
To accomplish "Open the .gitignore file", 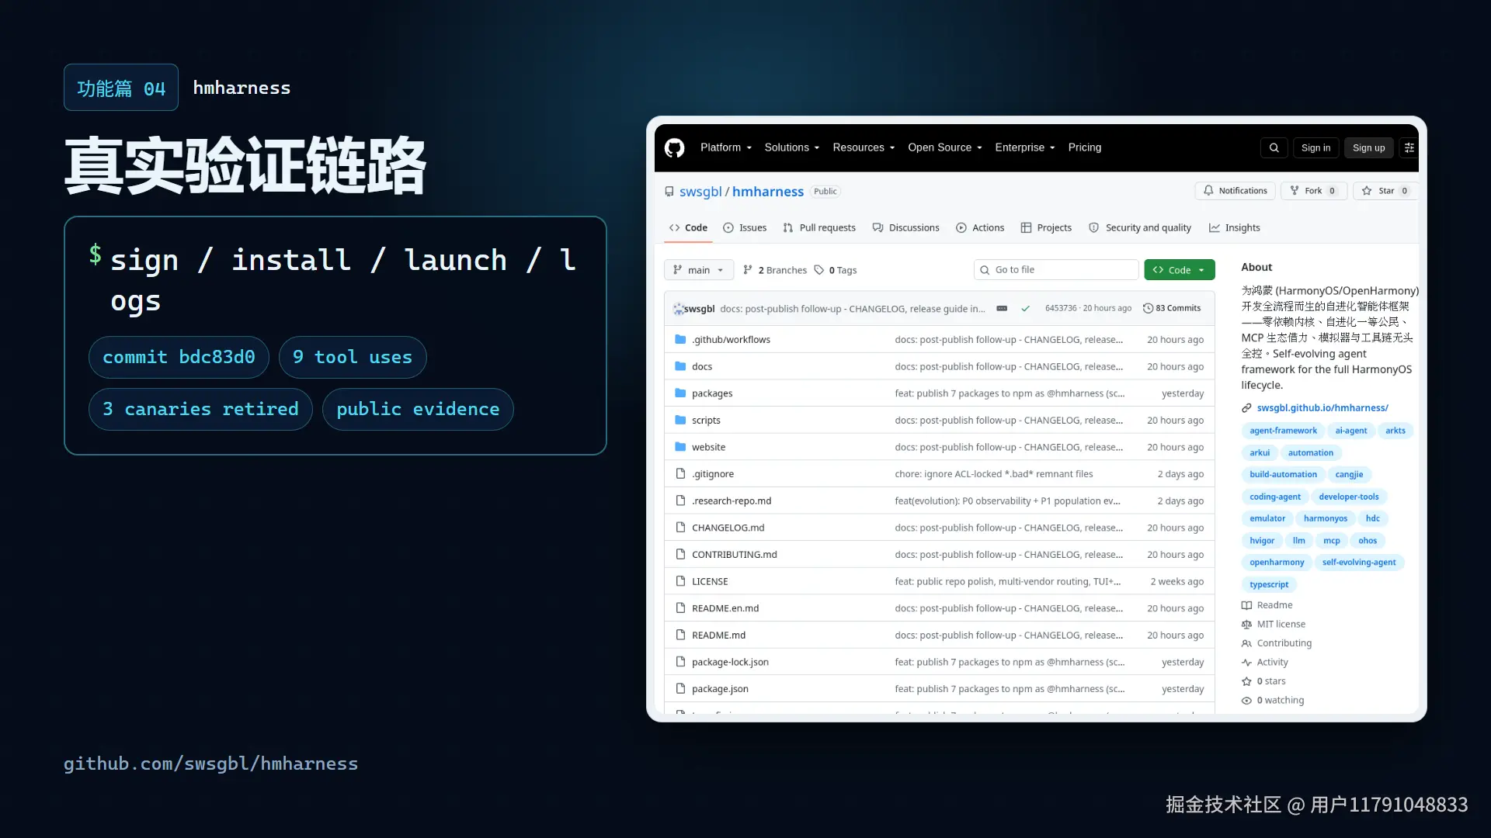I will tap(712, 474).
